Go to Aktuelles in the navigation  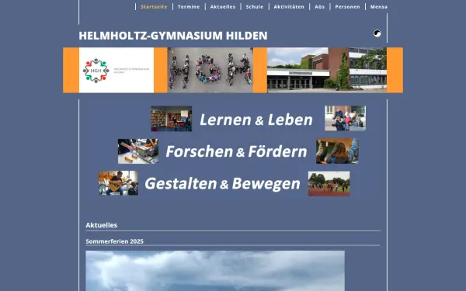[223, 6]
